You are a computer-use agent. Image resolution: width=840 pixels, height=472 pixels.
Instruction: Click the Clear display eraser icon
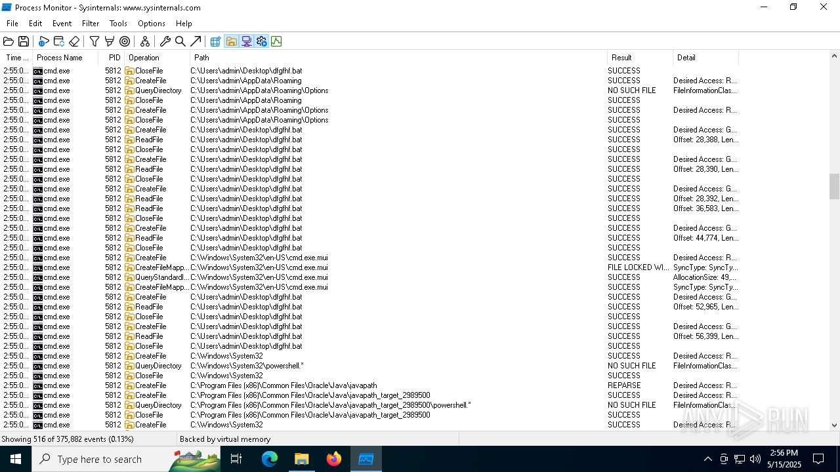[73, 41]
